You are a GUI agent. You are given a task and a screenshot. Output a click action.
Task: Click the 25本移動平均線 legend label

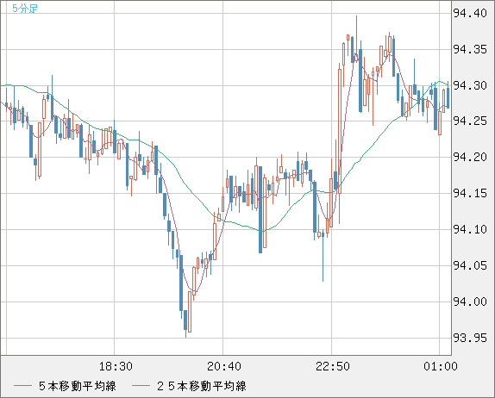pyautogui.click(x=202, y=386)
